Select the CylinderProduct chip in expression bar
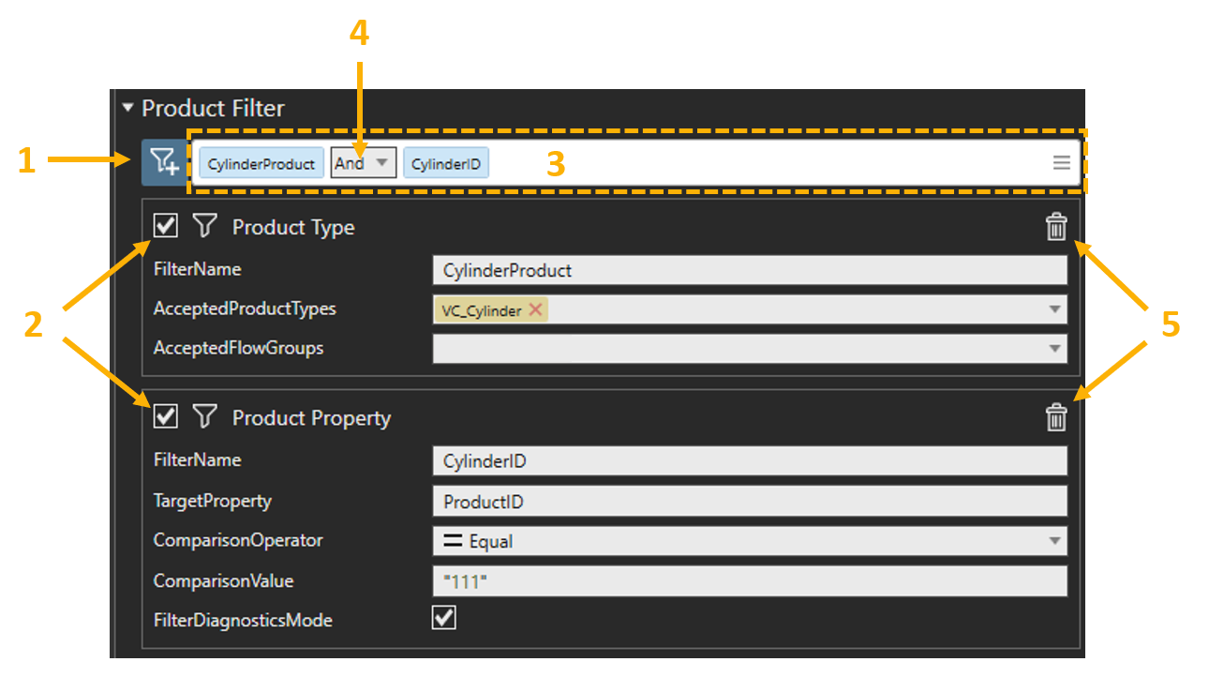1209x677 pixels. tap(261, 164)
